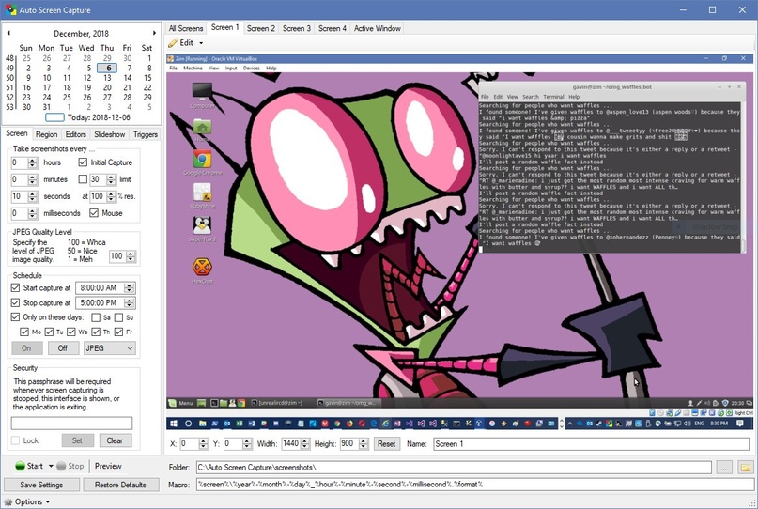Select December 13 in the calendar
This screenshot has height=509, width=758.
[107, 78]
